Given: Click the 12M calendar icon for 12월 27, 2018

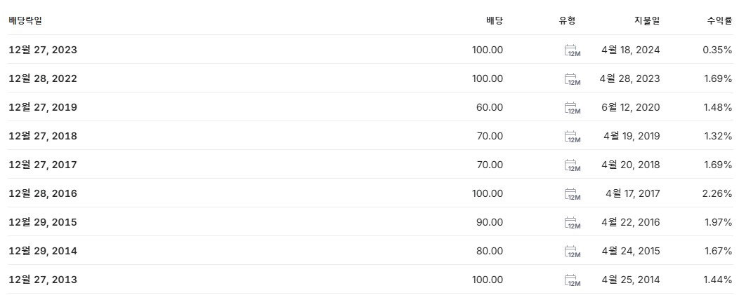Looking at the screenshot, I should 572,137.
